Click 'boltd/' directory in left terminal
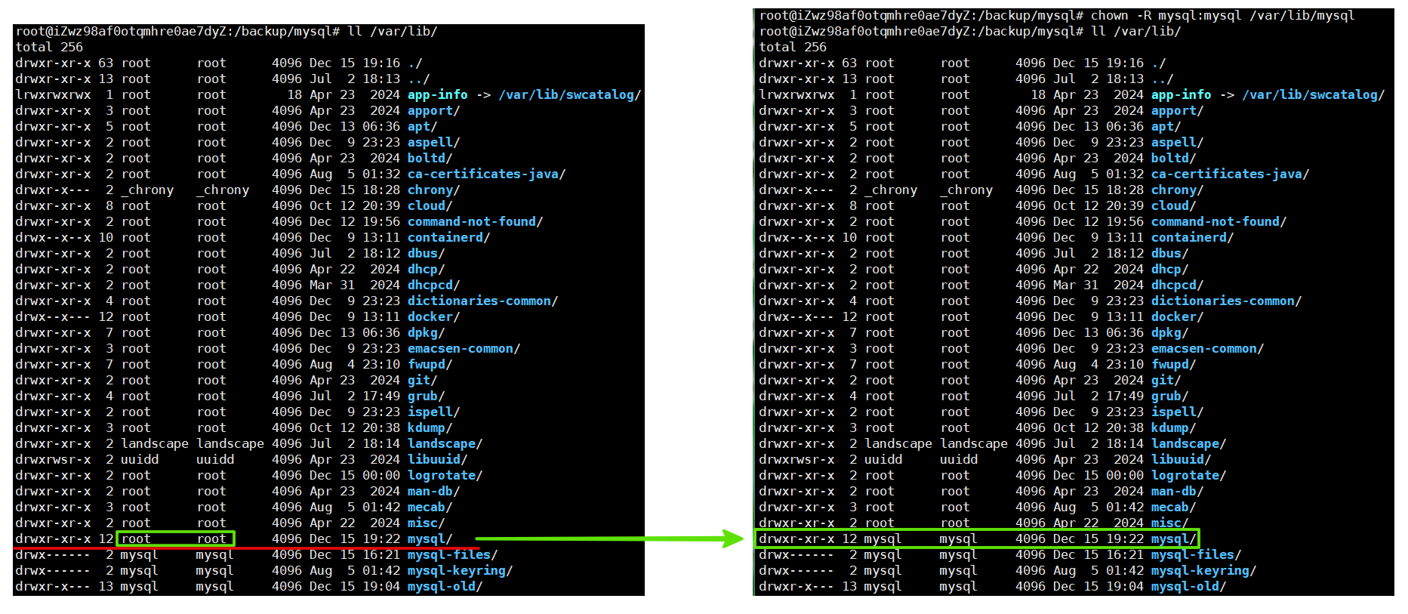 coord(430,159)
